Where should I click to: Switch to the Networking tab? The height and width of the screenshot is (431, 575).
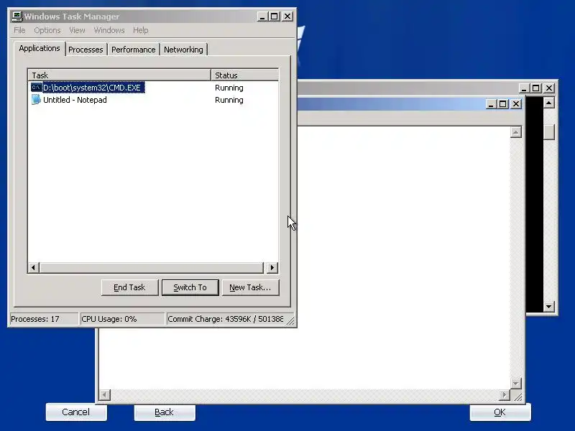(x=183, y=50)
